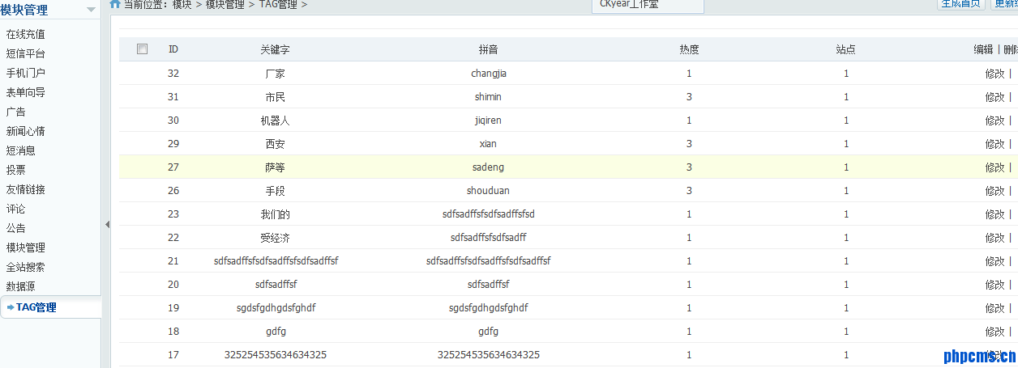Click 修改 on the highlighted 萨等 row
The width and height of the screenshot is (1018, 368).
[994, 167]
